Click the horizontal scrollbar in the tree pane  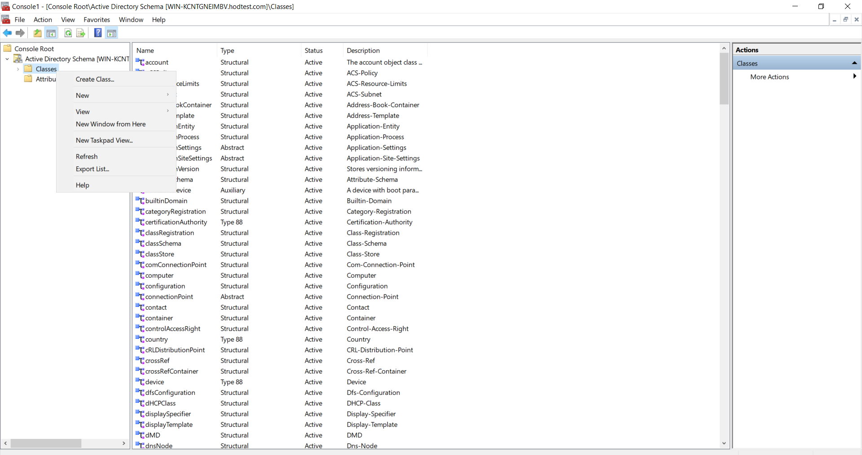click(x=46, y=443)
